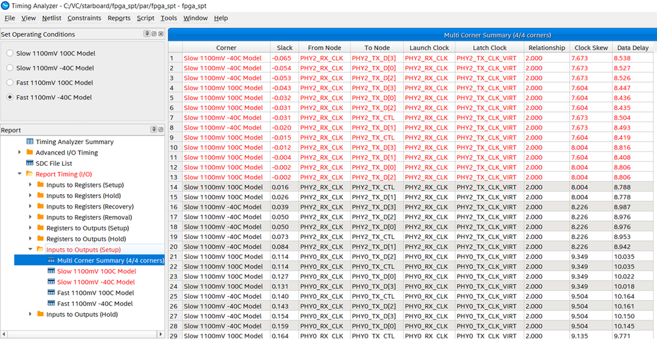
Task: Sort table by Corner column header
Action: 226,48
